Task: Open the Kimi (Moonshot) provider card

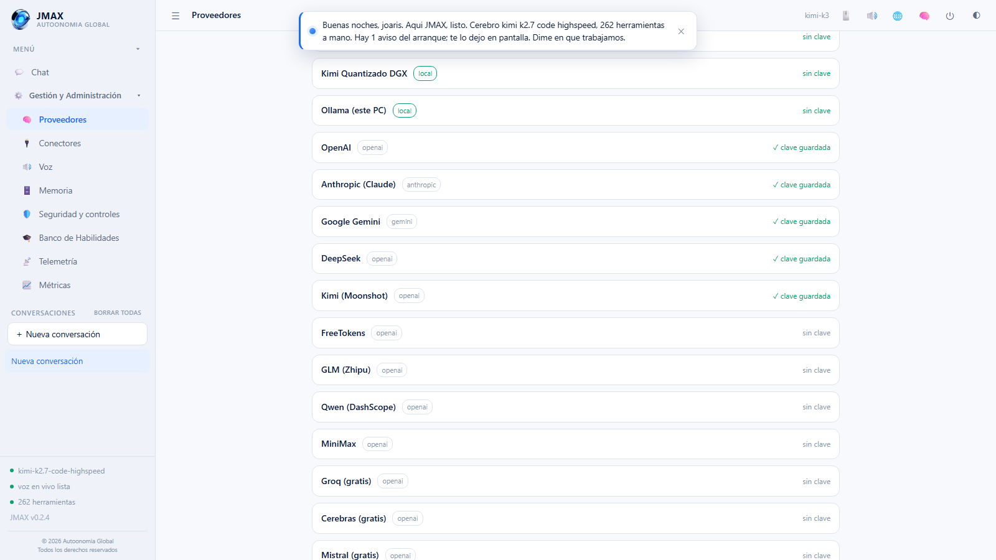Action: click(575, 296)
